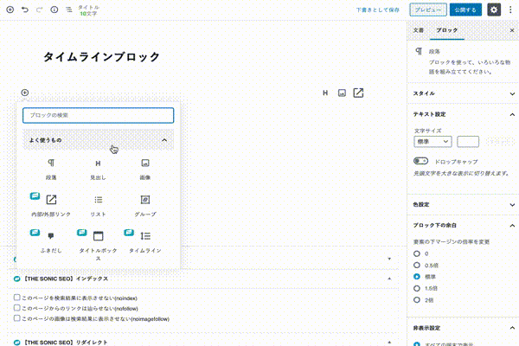Open more tools vertical dots menu

[510, 10]
